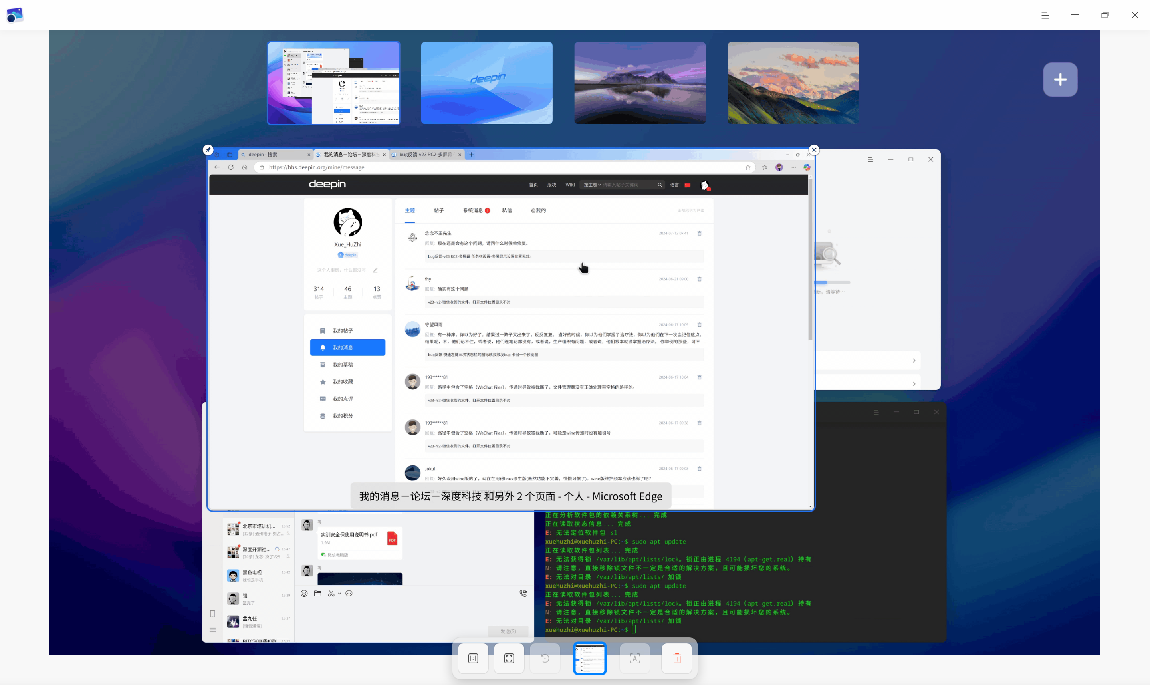The width and height of the screenshot is (1150, 685).
Task: Select the workspace with the mountain lake wallpaper
Action: pos(640,83)
